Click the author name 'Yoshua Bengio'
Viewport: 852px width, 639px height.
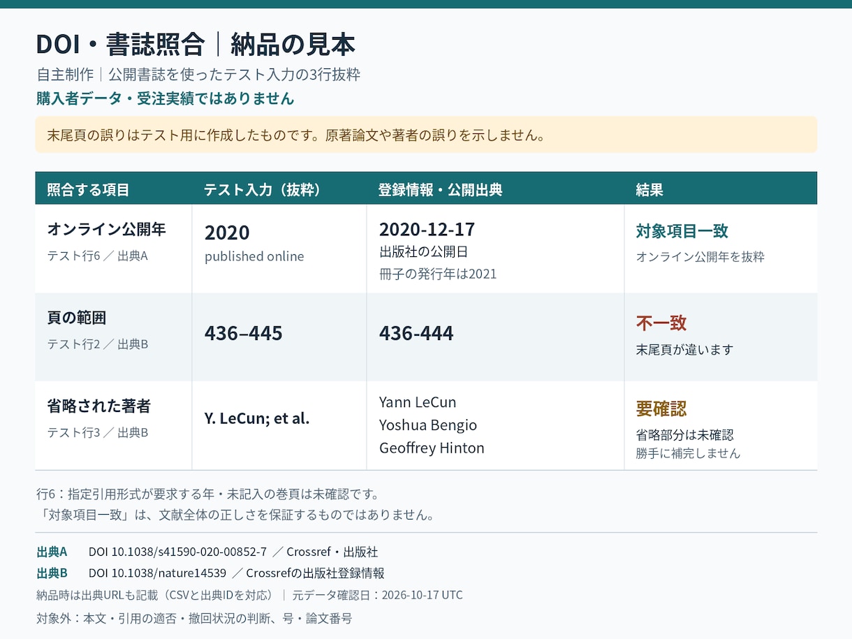[x=428, y=425]
